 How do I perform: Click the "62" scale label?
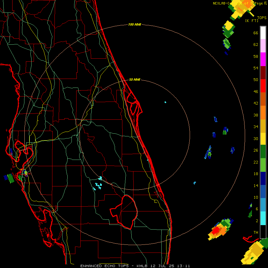point(256,45)
